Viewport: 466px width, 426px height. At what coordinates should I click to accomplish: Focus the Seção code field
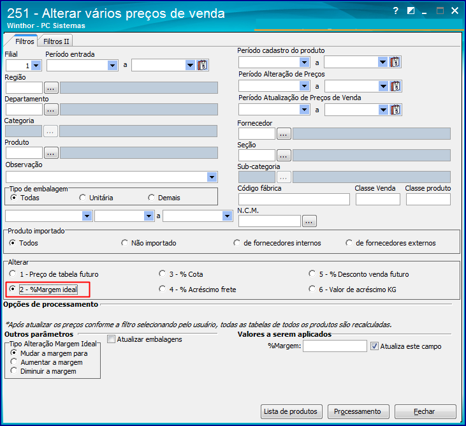[x=257, y=156]
